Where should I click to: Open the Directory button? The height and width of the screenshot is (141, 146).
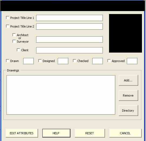tap(128, 111)
